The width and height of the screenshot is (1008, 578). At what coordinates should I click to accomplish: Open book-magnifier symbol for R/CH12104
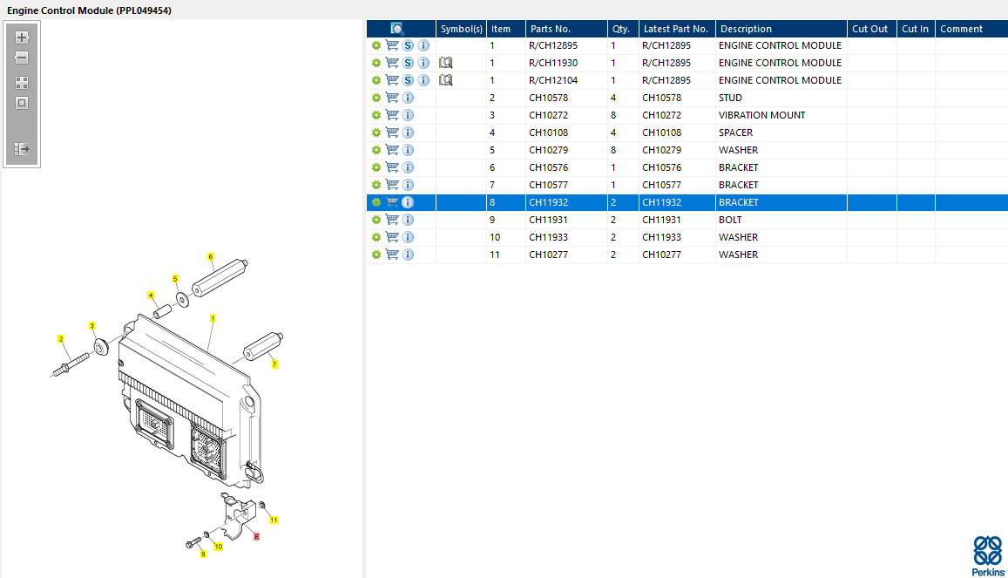pos(445,80)
